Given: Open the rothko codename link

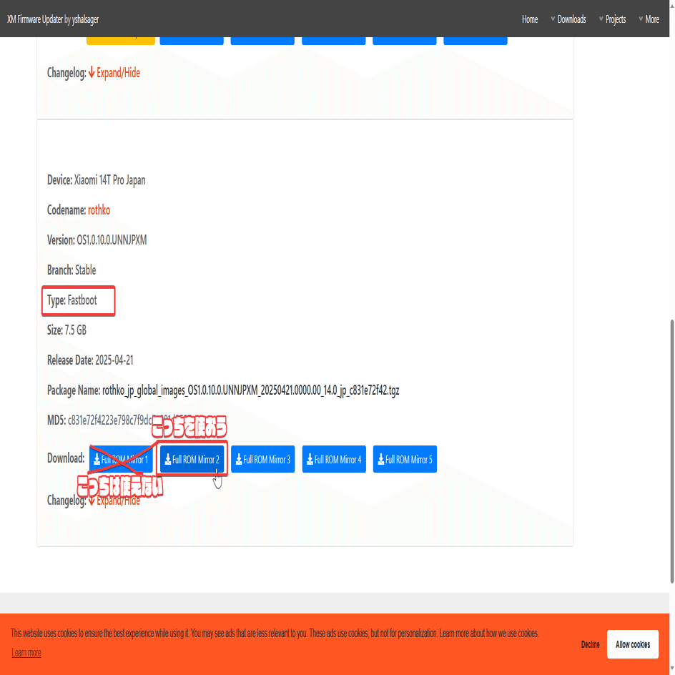Looking at the screenshot, I should 99,210.
